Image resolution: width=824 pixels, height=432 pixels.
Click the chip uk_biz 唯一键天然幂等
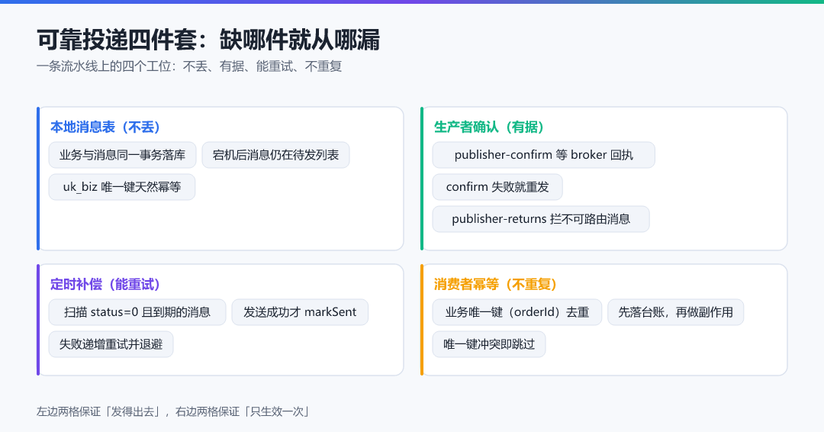(122, 187)
